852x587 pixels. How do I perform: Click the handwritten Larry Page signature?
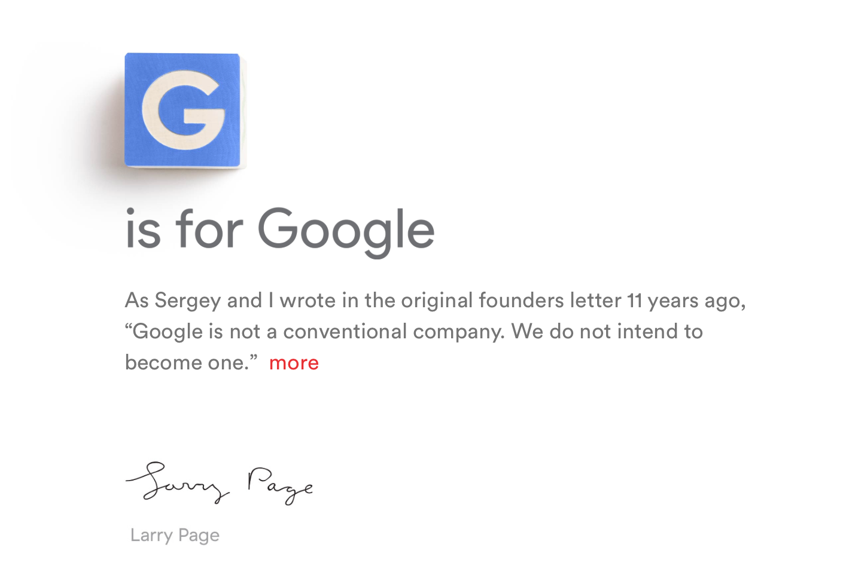(x=219, y=483)
